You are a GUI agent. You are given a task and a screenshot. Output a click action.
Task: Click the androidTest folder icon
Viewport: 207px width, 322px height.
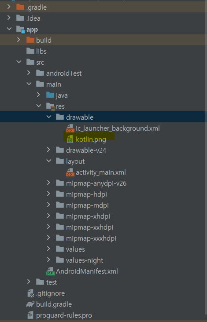tap(40, 73)
